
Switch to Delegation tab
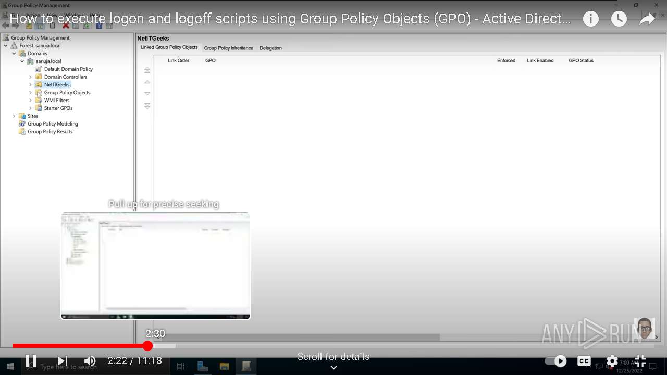tap(270, 48)
